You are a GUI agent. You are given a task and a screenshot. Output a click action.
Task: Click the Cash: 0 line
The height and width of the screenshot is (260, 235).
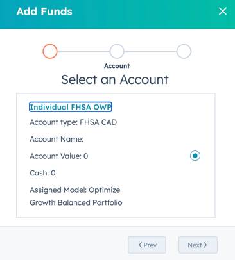42,173
